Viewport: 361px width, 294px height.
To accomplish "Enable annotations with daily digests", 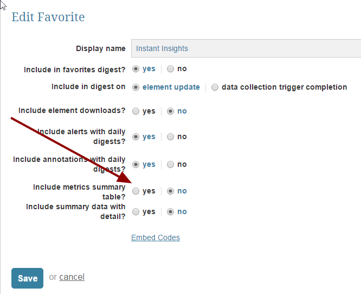I will pos(136,165).
